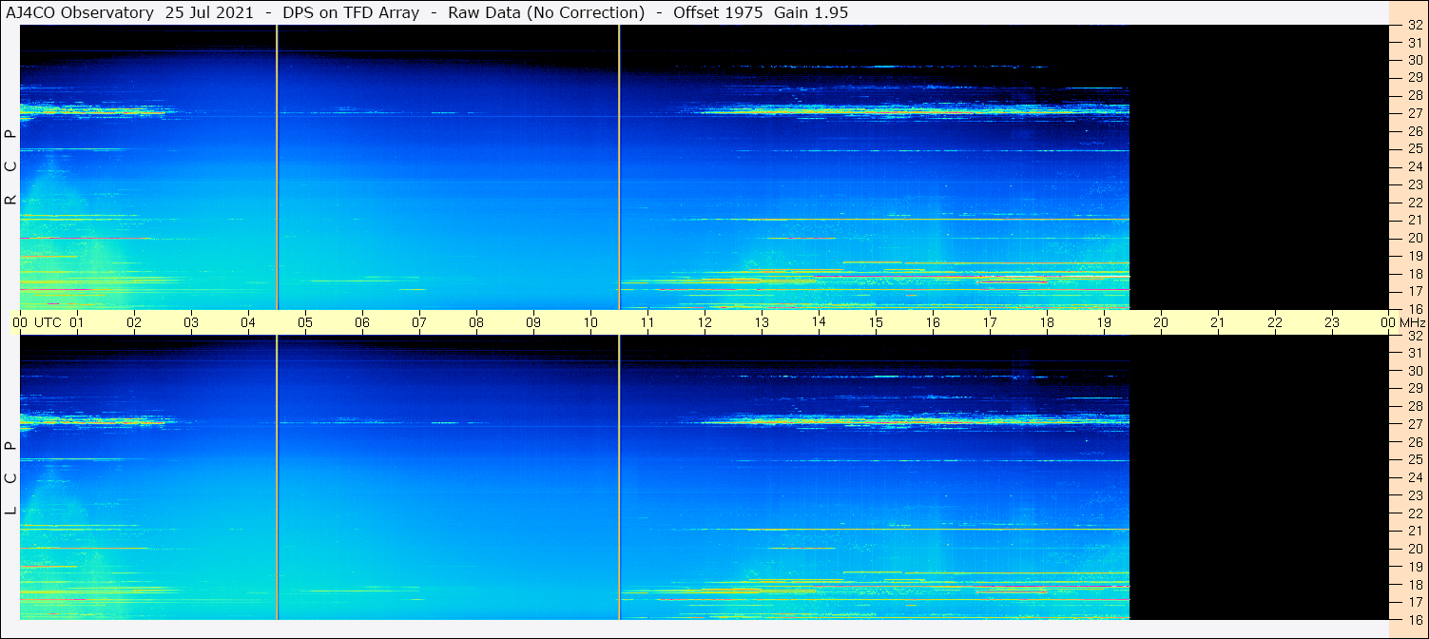This screenshot has height=639, width=1429.
Task: Click LCP frequency scale label '24'
Action: pyautogui.click(x=1415, y=477)
